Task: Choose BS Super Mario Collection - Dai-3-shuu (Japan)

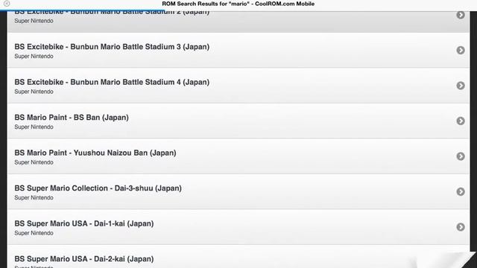Action: click(x=238, y=192)
